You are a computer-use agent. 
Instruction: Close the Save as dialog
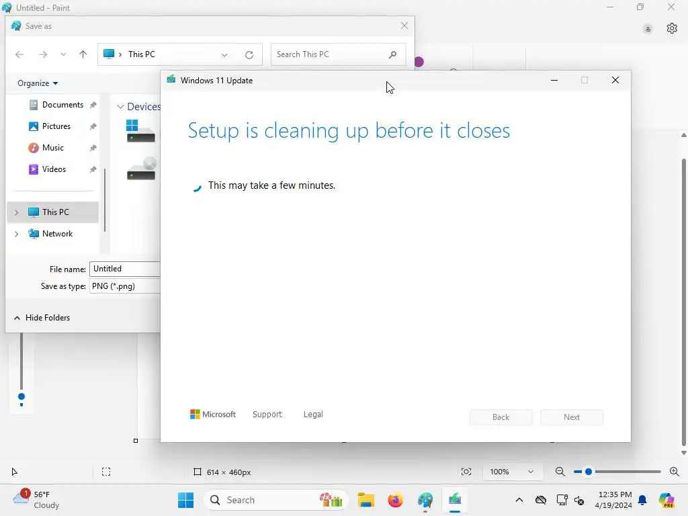(404, 26)
